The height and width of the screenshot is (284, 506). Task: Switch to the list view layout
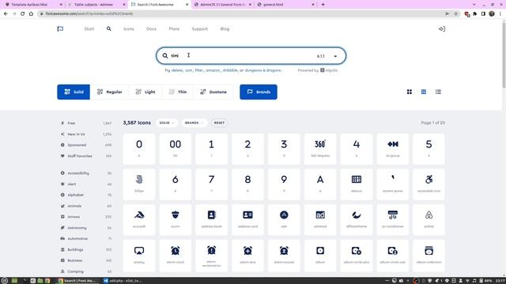438,92
